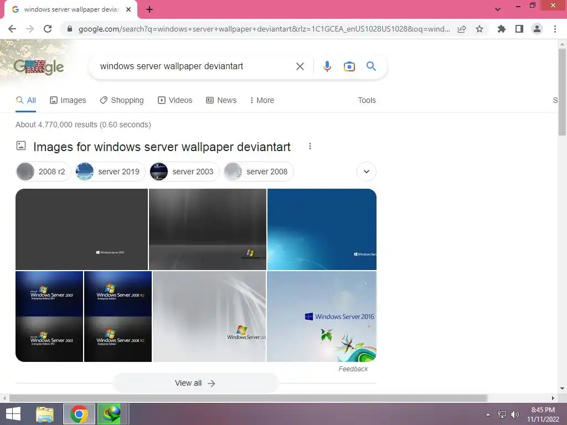Filter images by server 2008 chip
Screen dimensions: 567x425
(259, 172)
